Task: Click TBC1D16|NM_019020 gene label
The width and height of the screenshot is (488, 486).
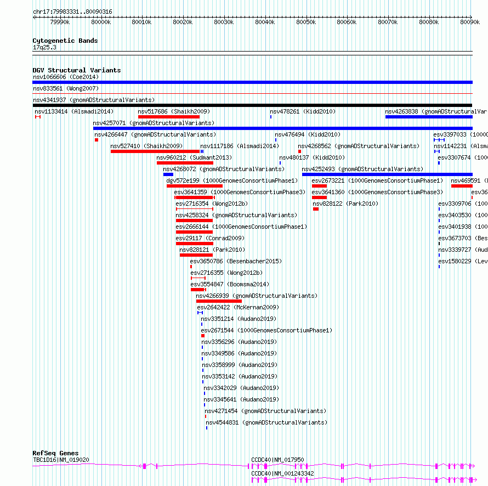Action: coord(61,460)
